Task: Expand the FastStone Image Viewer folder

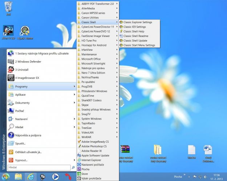Action: click(98, 36)
